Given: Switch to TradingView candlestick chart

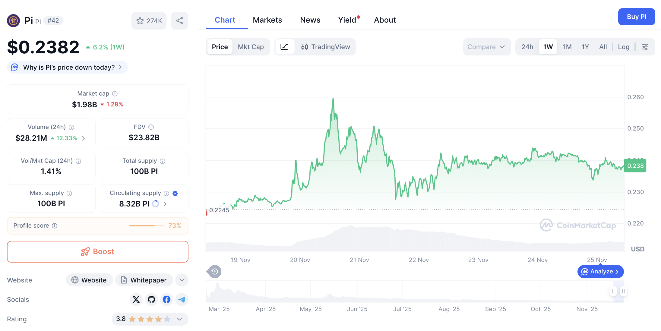Looking at the screenshot, I should coord(326,47).
